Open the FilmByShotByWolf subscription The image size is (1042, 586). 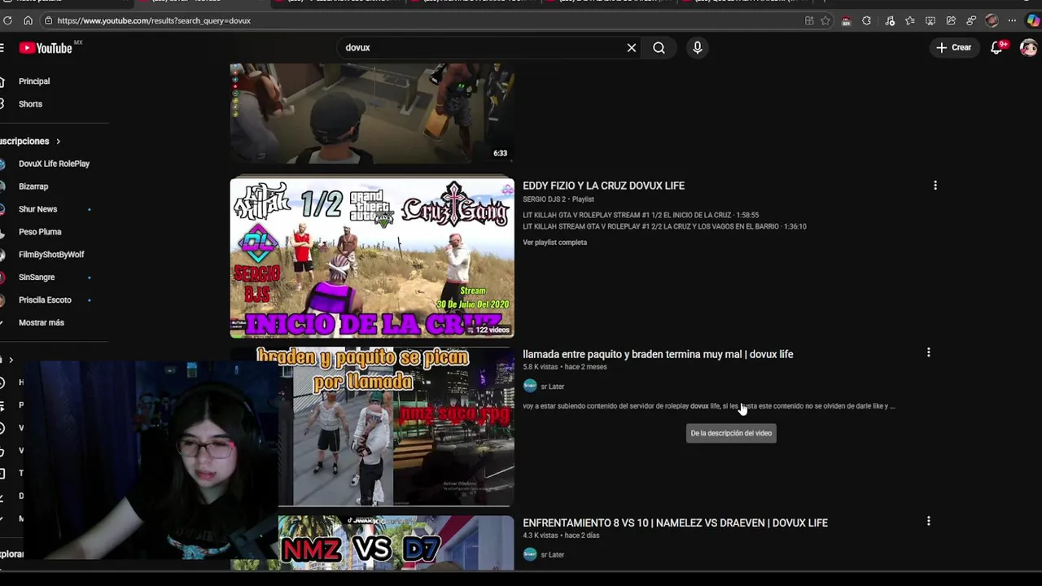tap(51, 255)
